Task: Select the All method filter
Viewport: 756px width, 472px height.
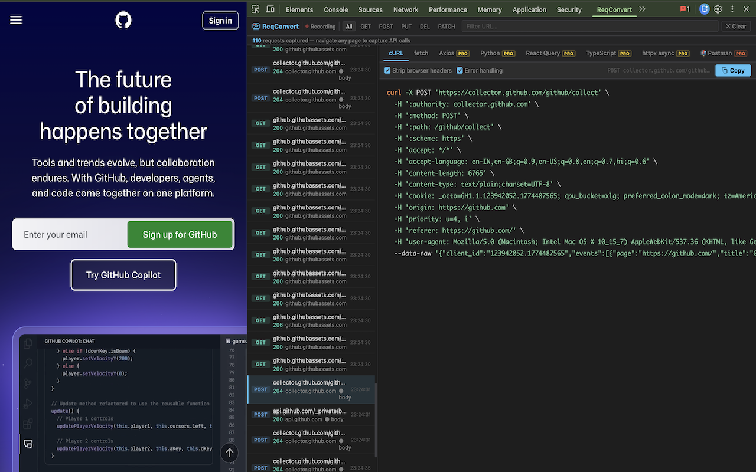Action: pos(349,27)
